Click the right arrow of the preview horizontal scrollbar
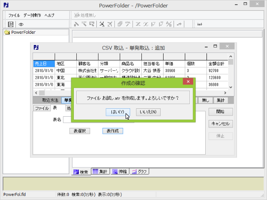 [225, 93]
